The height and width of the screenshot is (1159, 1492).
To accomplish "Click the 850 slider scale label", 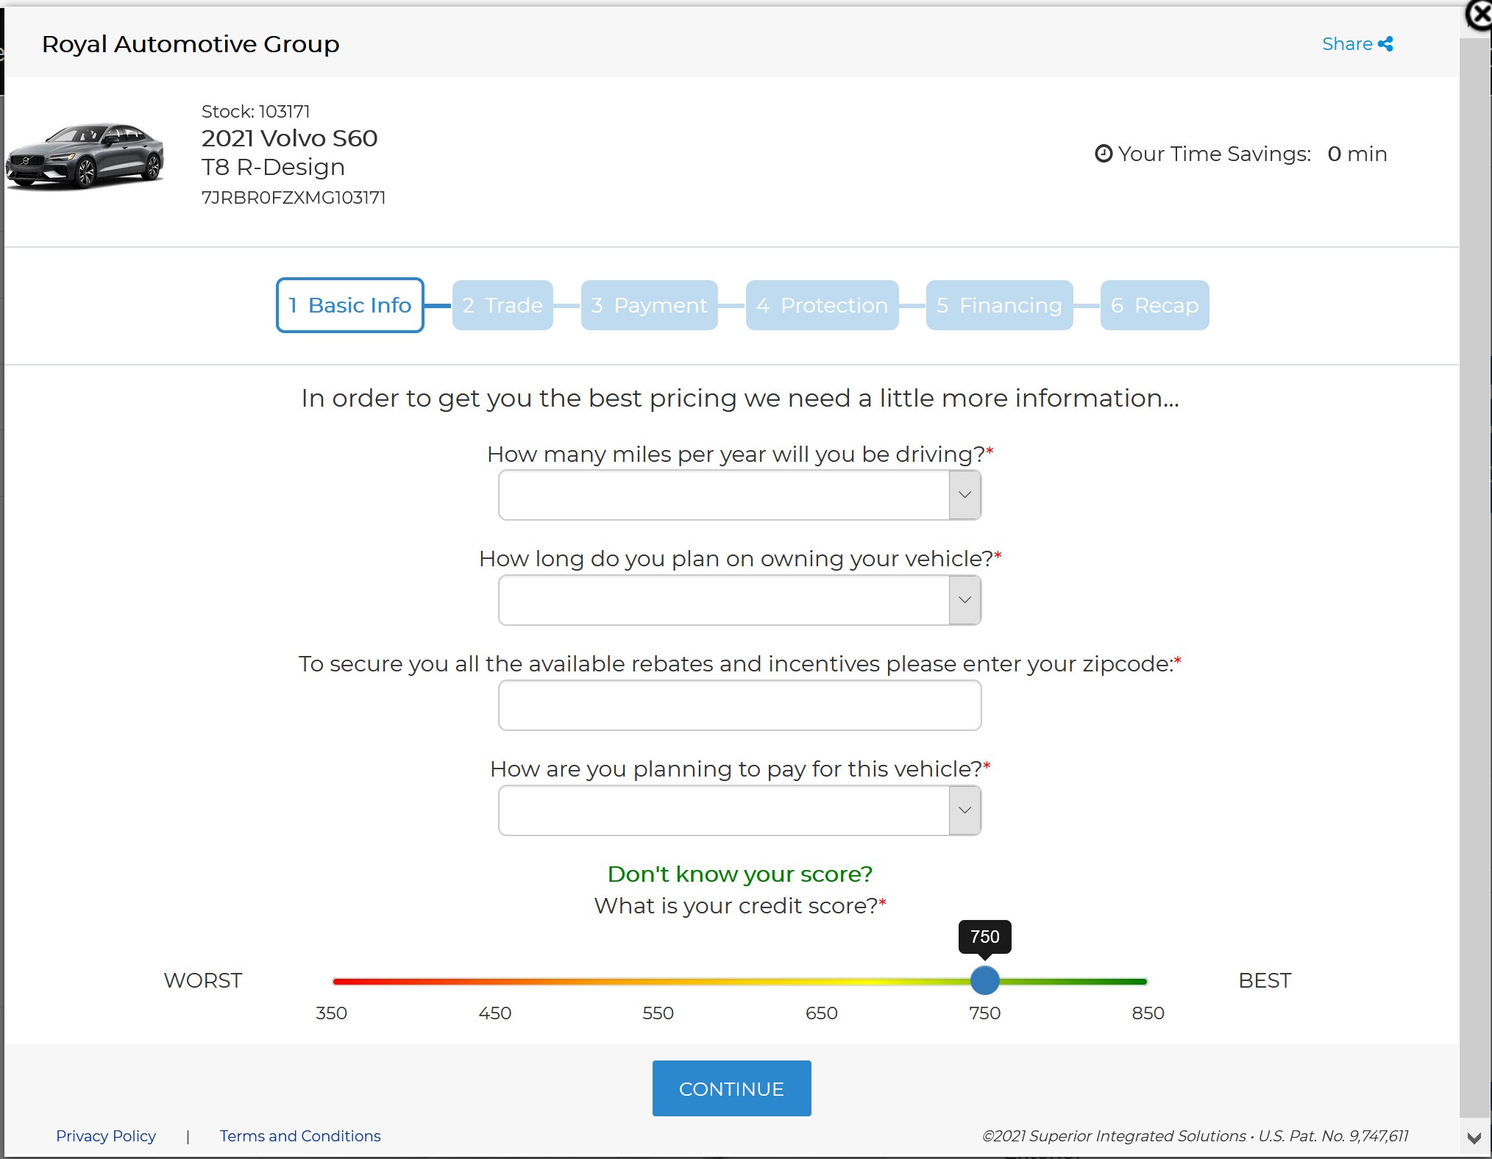I will pos(1148,1013).
